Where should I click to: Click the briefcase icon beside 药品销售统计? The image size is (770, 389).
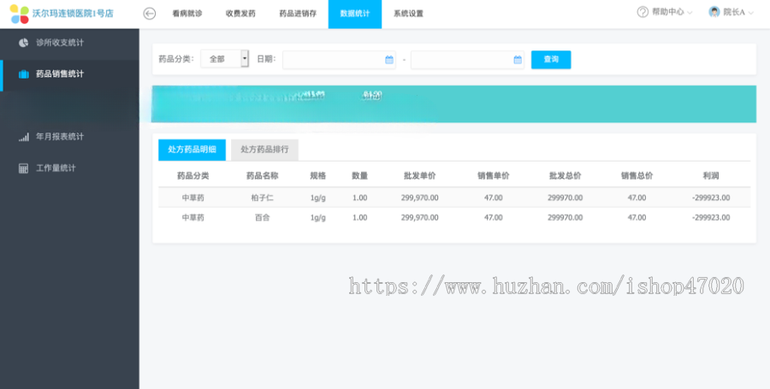pyautogui.click(x=23, y=74)
